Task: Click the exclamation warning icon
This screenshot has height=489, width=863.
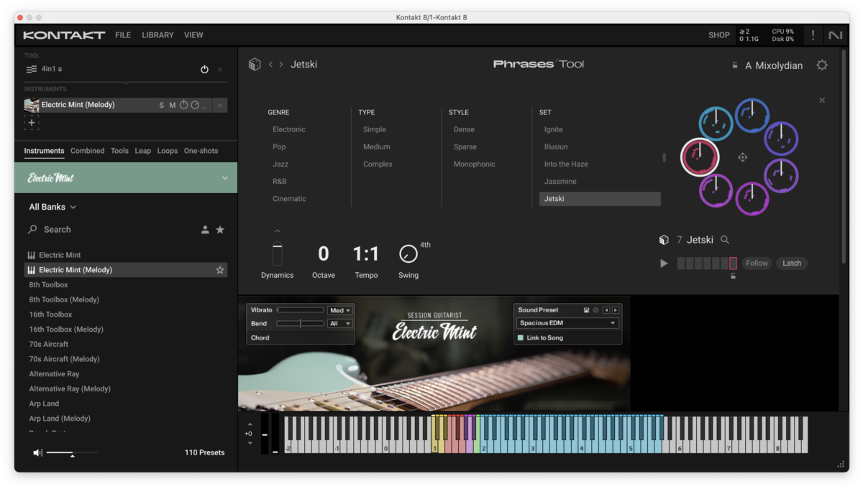Action: 813,35
